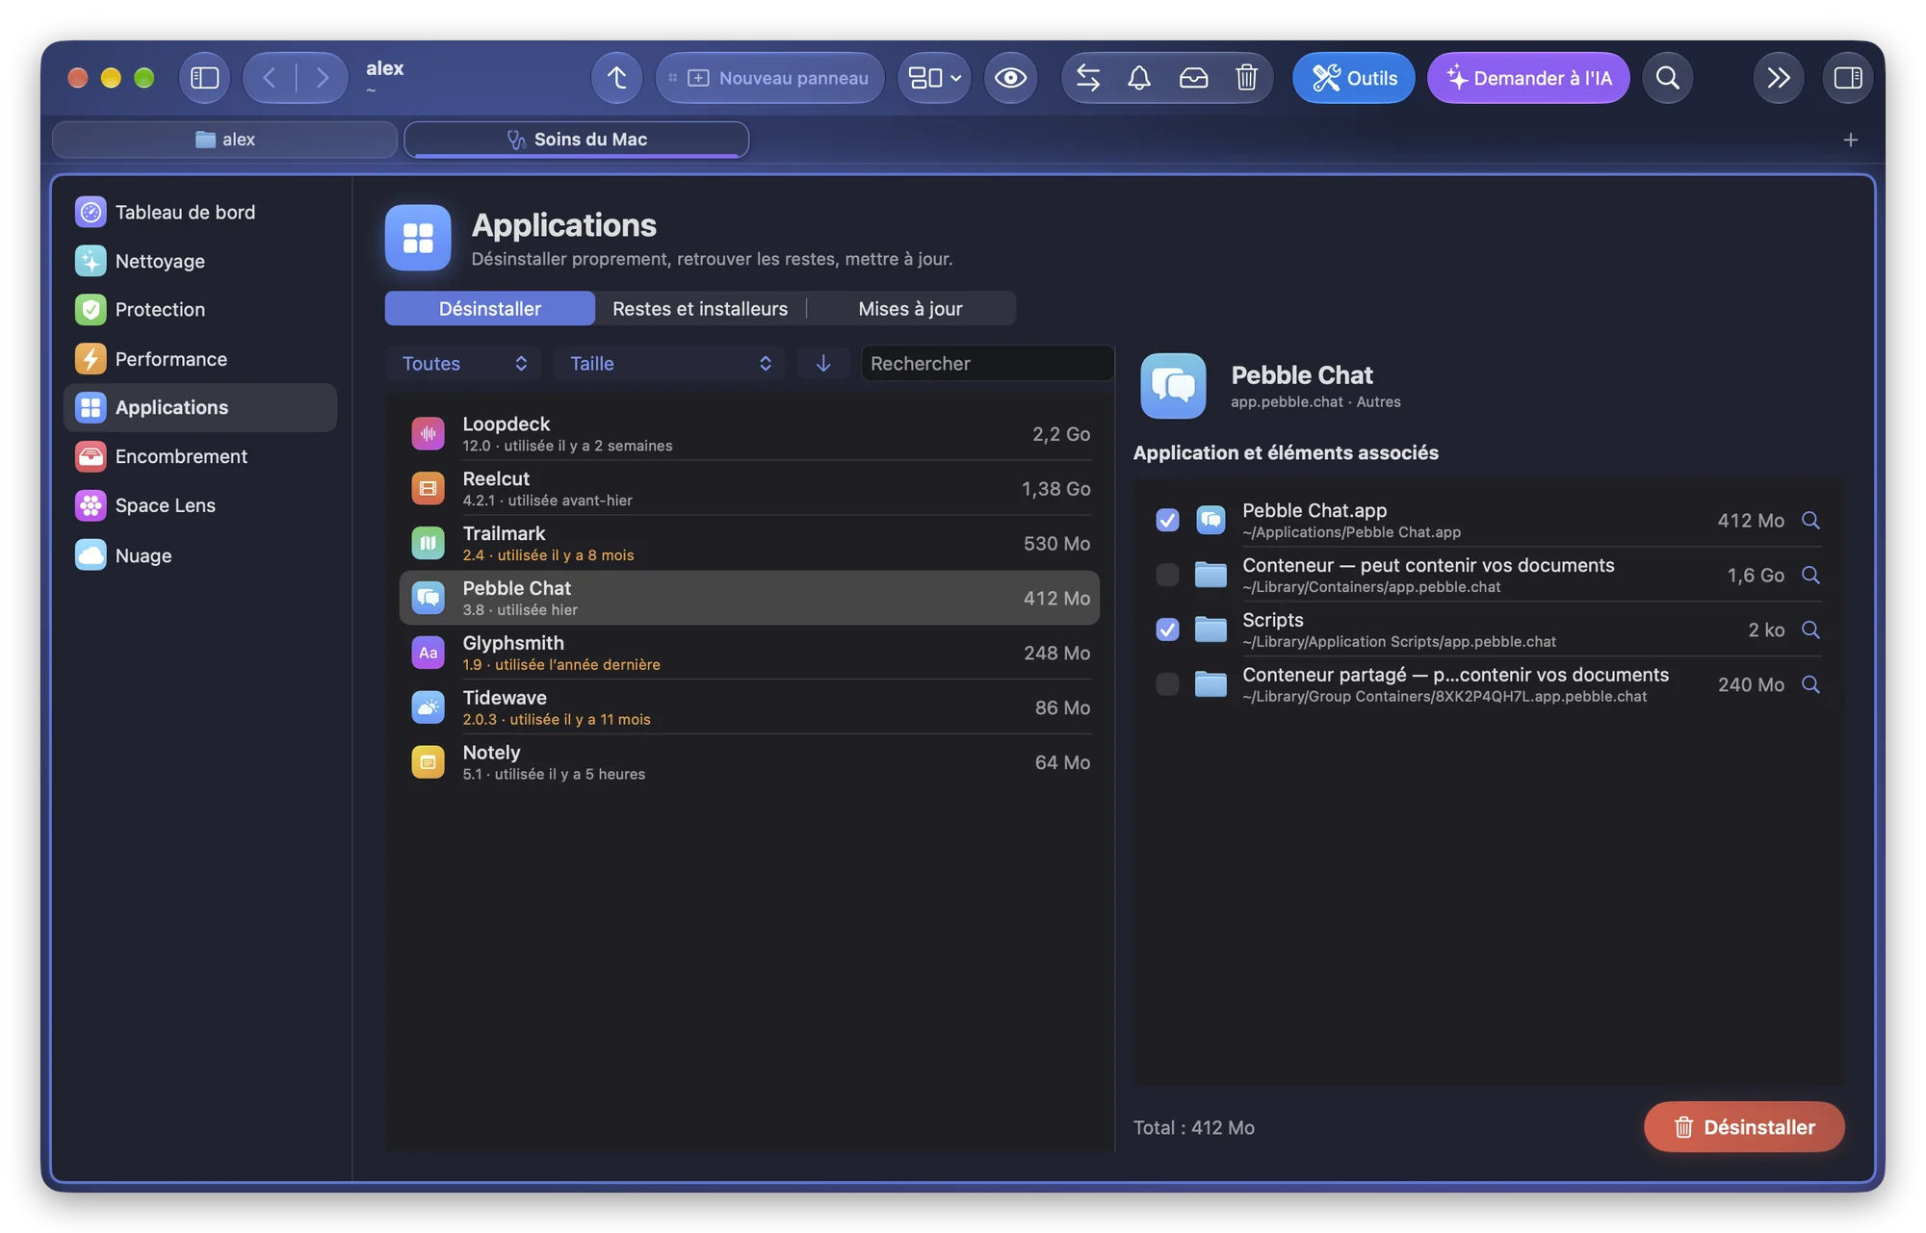This screenshot has height=1233, width=1926.
Task: Click the swap panels arrows icon
Action: point(1088,78)
